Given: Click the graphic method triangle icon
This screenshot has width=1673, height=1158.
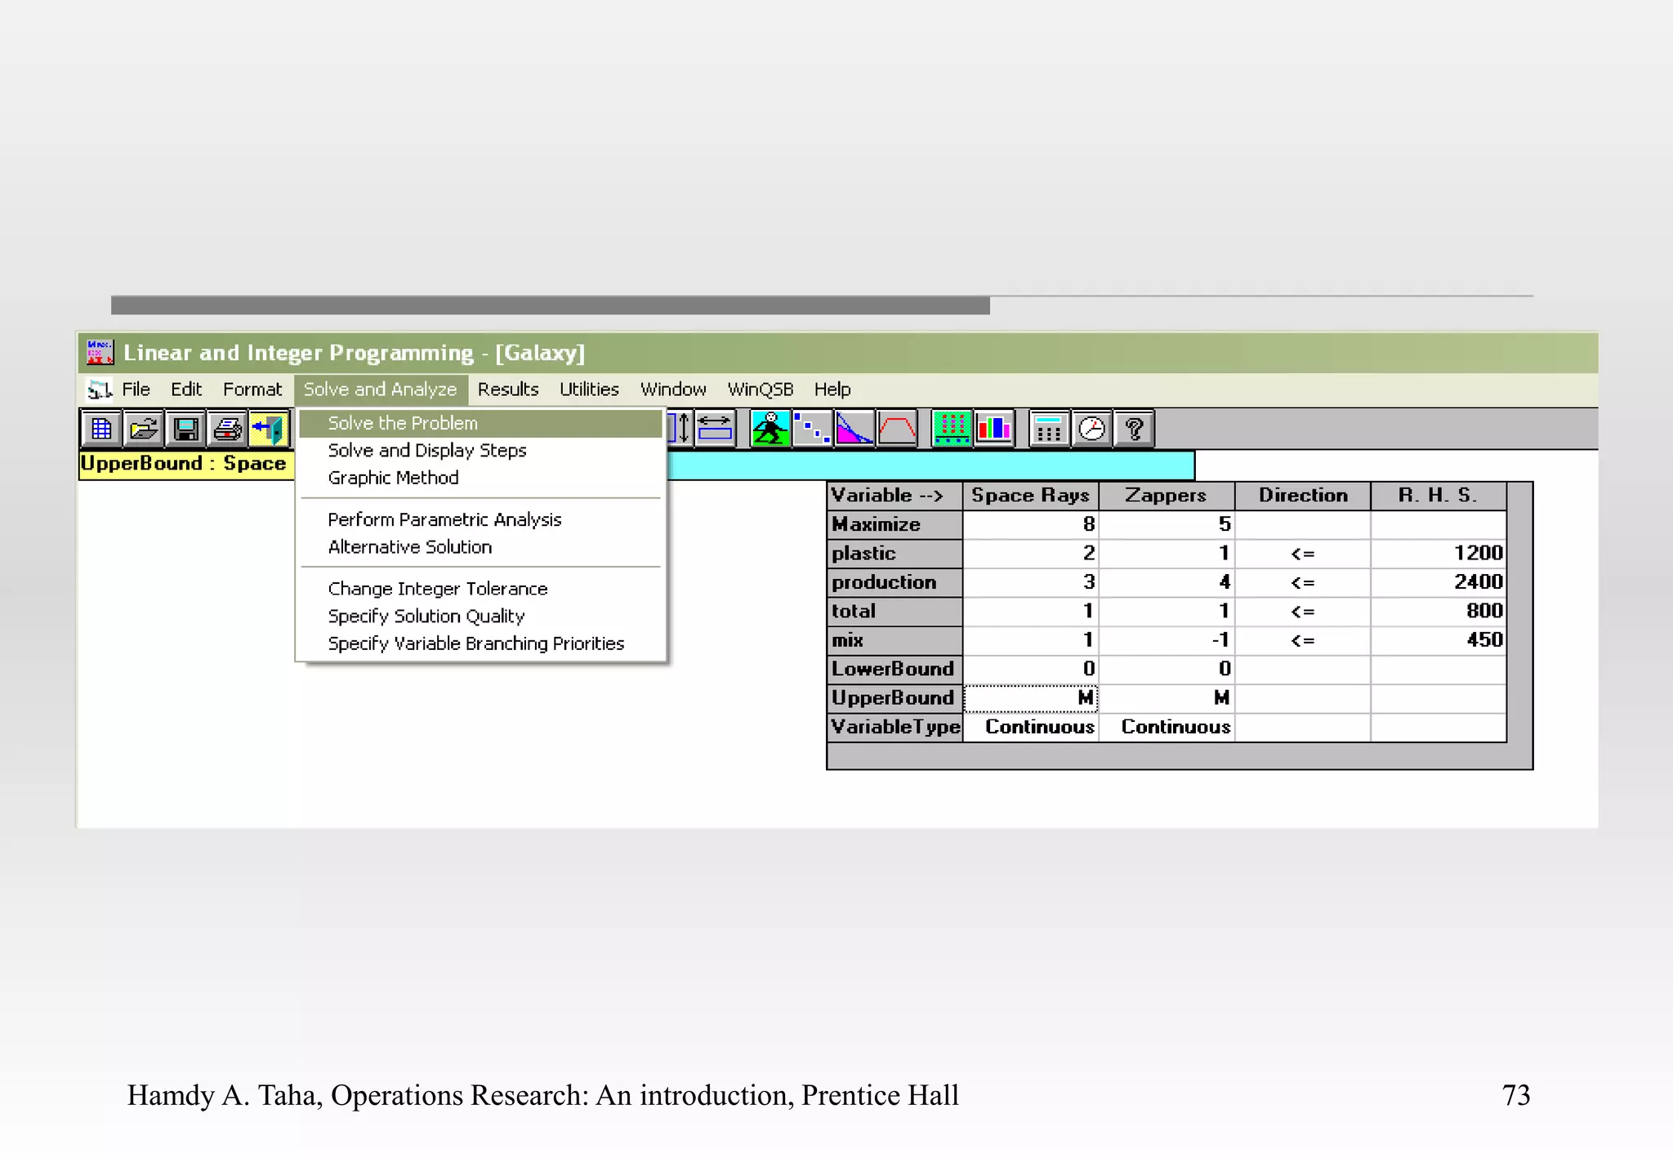Looking at the screenshot, I should click(854, 429).
